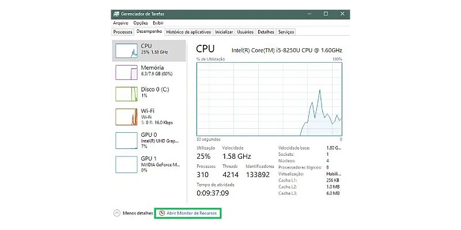
Task: Open Histórico de aplicativos tab
Action: 188,32
